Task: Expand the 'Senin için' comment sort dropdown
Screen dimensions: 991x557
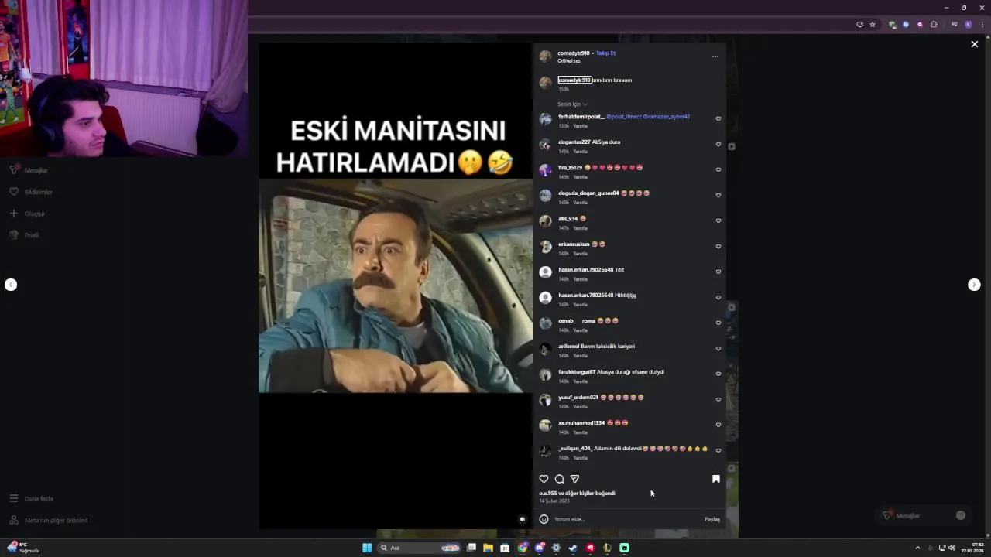Action: [572, 104]
